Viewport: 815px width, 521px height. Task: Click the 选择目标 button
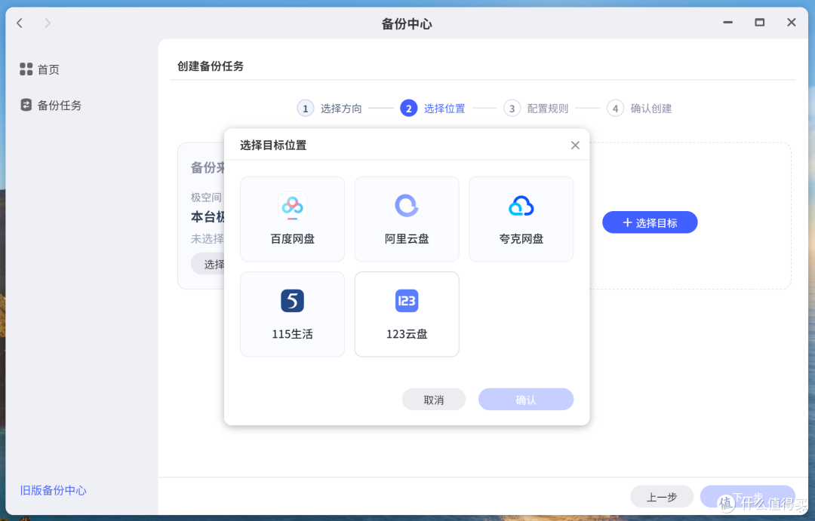click(650, 222)
